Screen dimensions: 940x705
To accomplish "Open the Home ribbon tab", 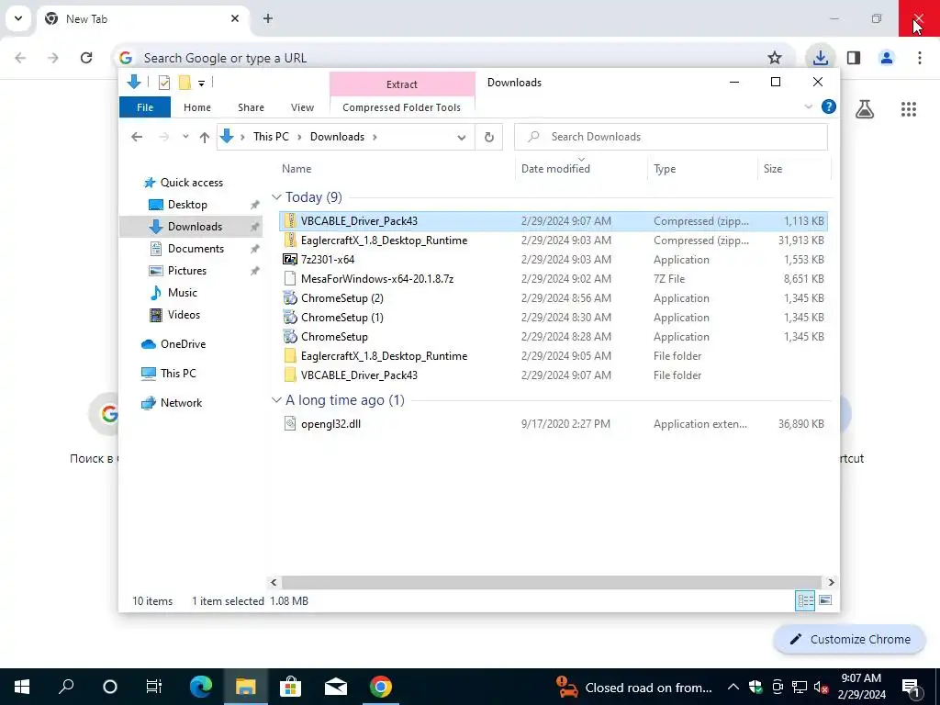I will (197, 107).
